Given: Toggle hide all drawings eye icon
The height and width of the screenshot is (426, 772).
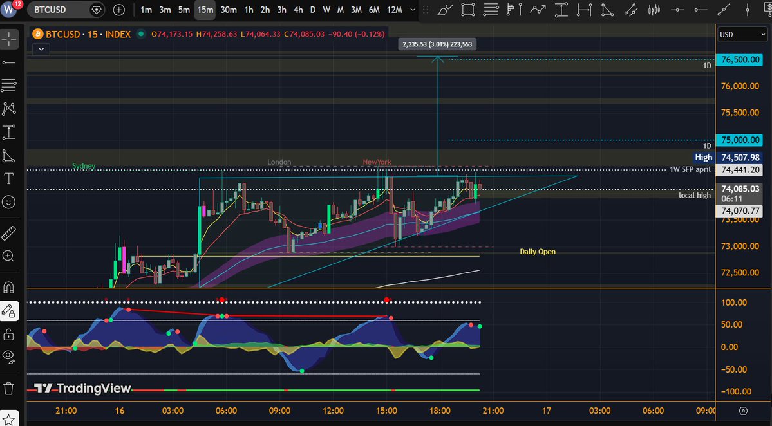Looking at the screenshot, I should (9, 356).
